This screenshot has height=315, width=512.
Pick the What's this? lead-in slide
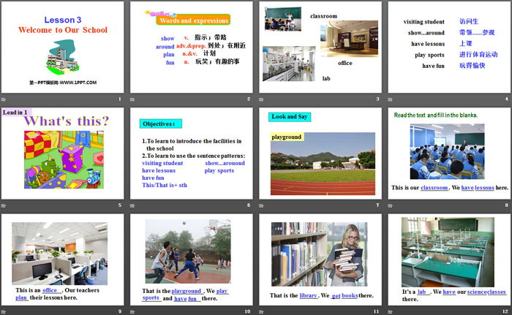pyautogui.click(x=63, y=153)
